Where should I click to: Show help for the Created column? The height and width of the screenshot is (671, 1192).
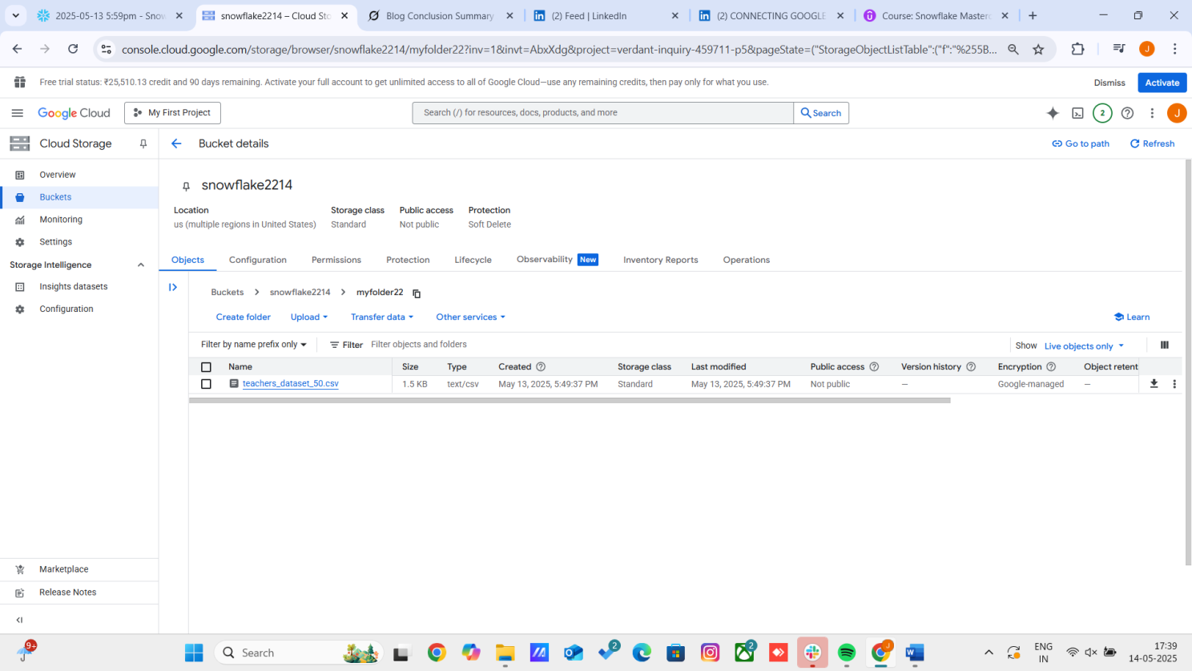541,366
